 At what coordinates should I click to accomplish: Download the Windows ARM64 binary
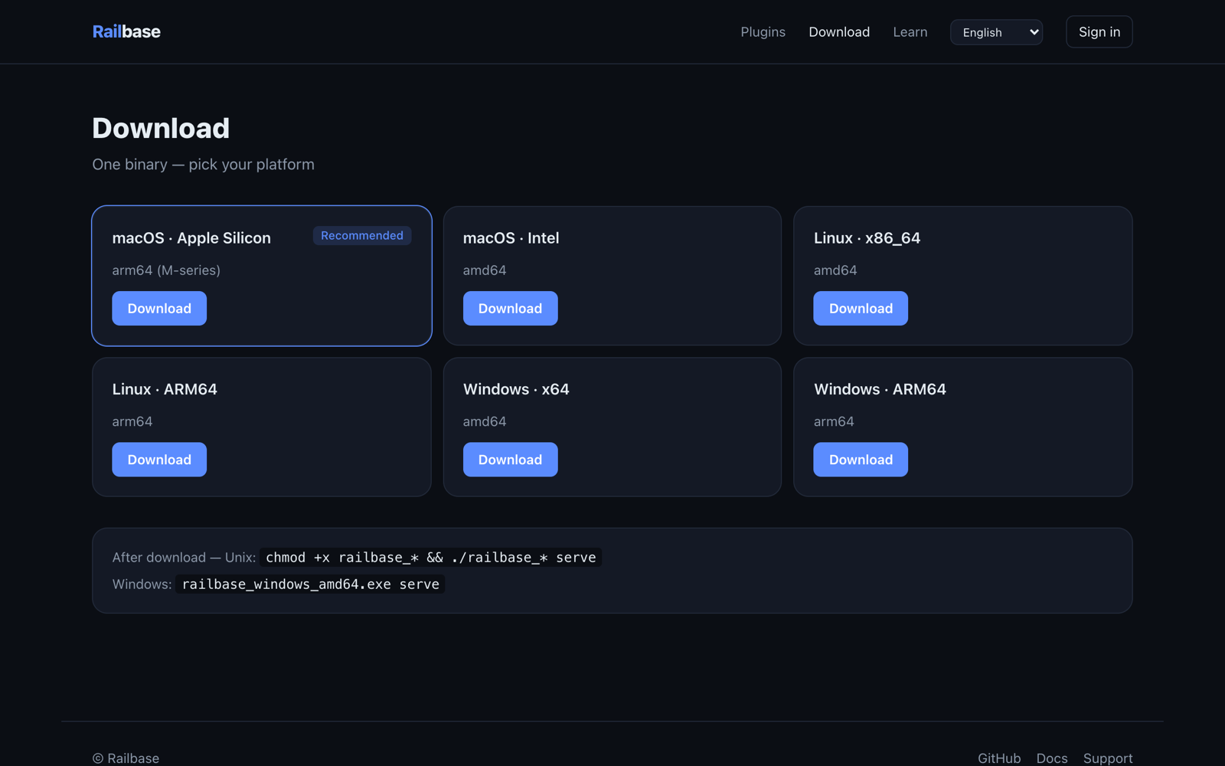(861, 460)
